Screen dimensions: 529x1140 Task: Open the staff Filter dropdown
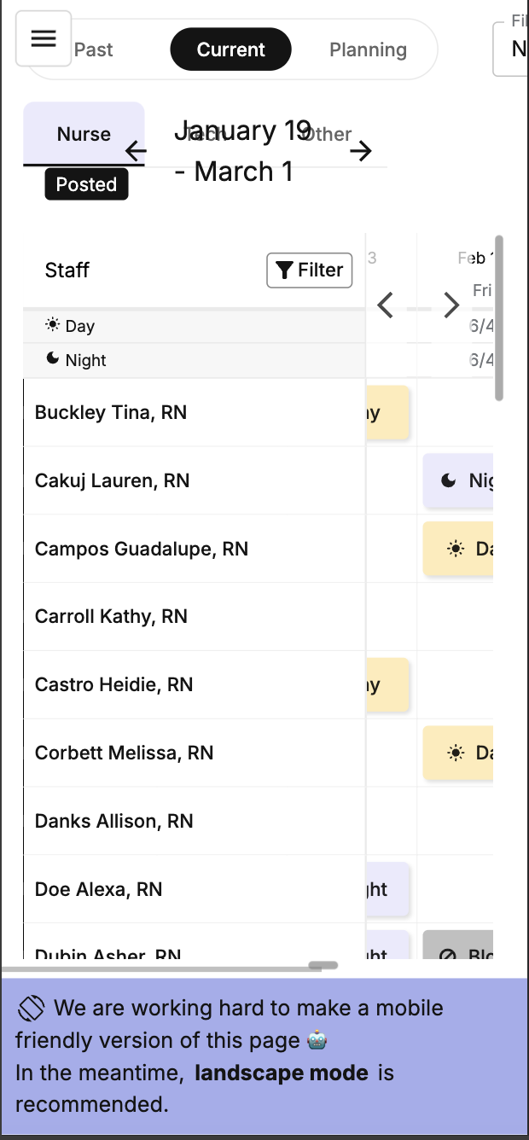[310, 270]
